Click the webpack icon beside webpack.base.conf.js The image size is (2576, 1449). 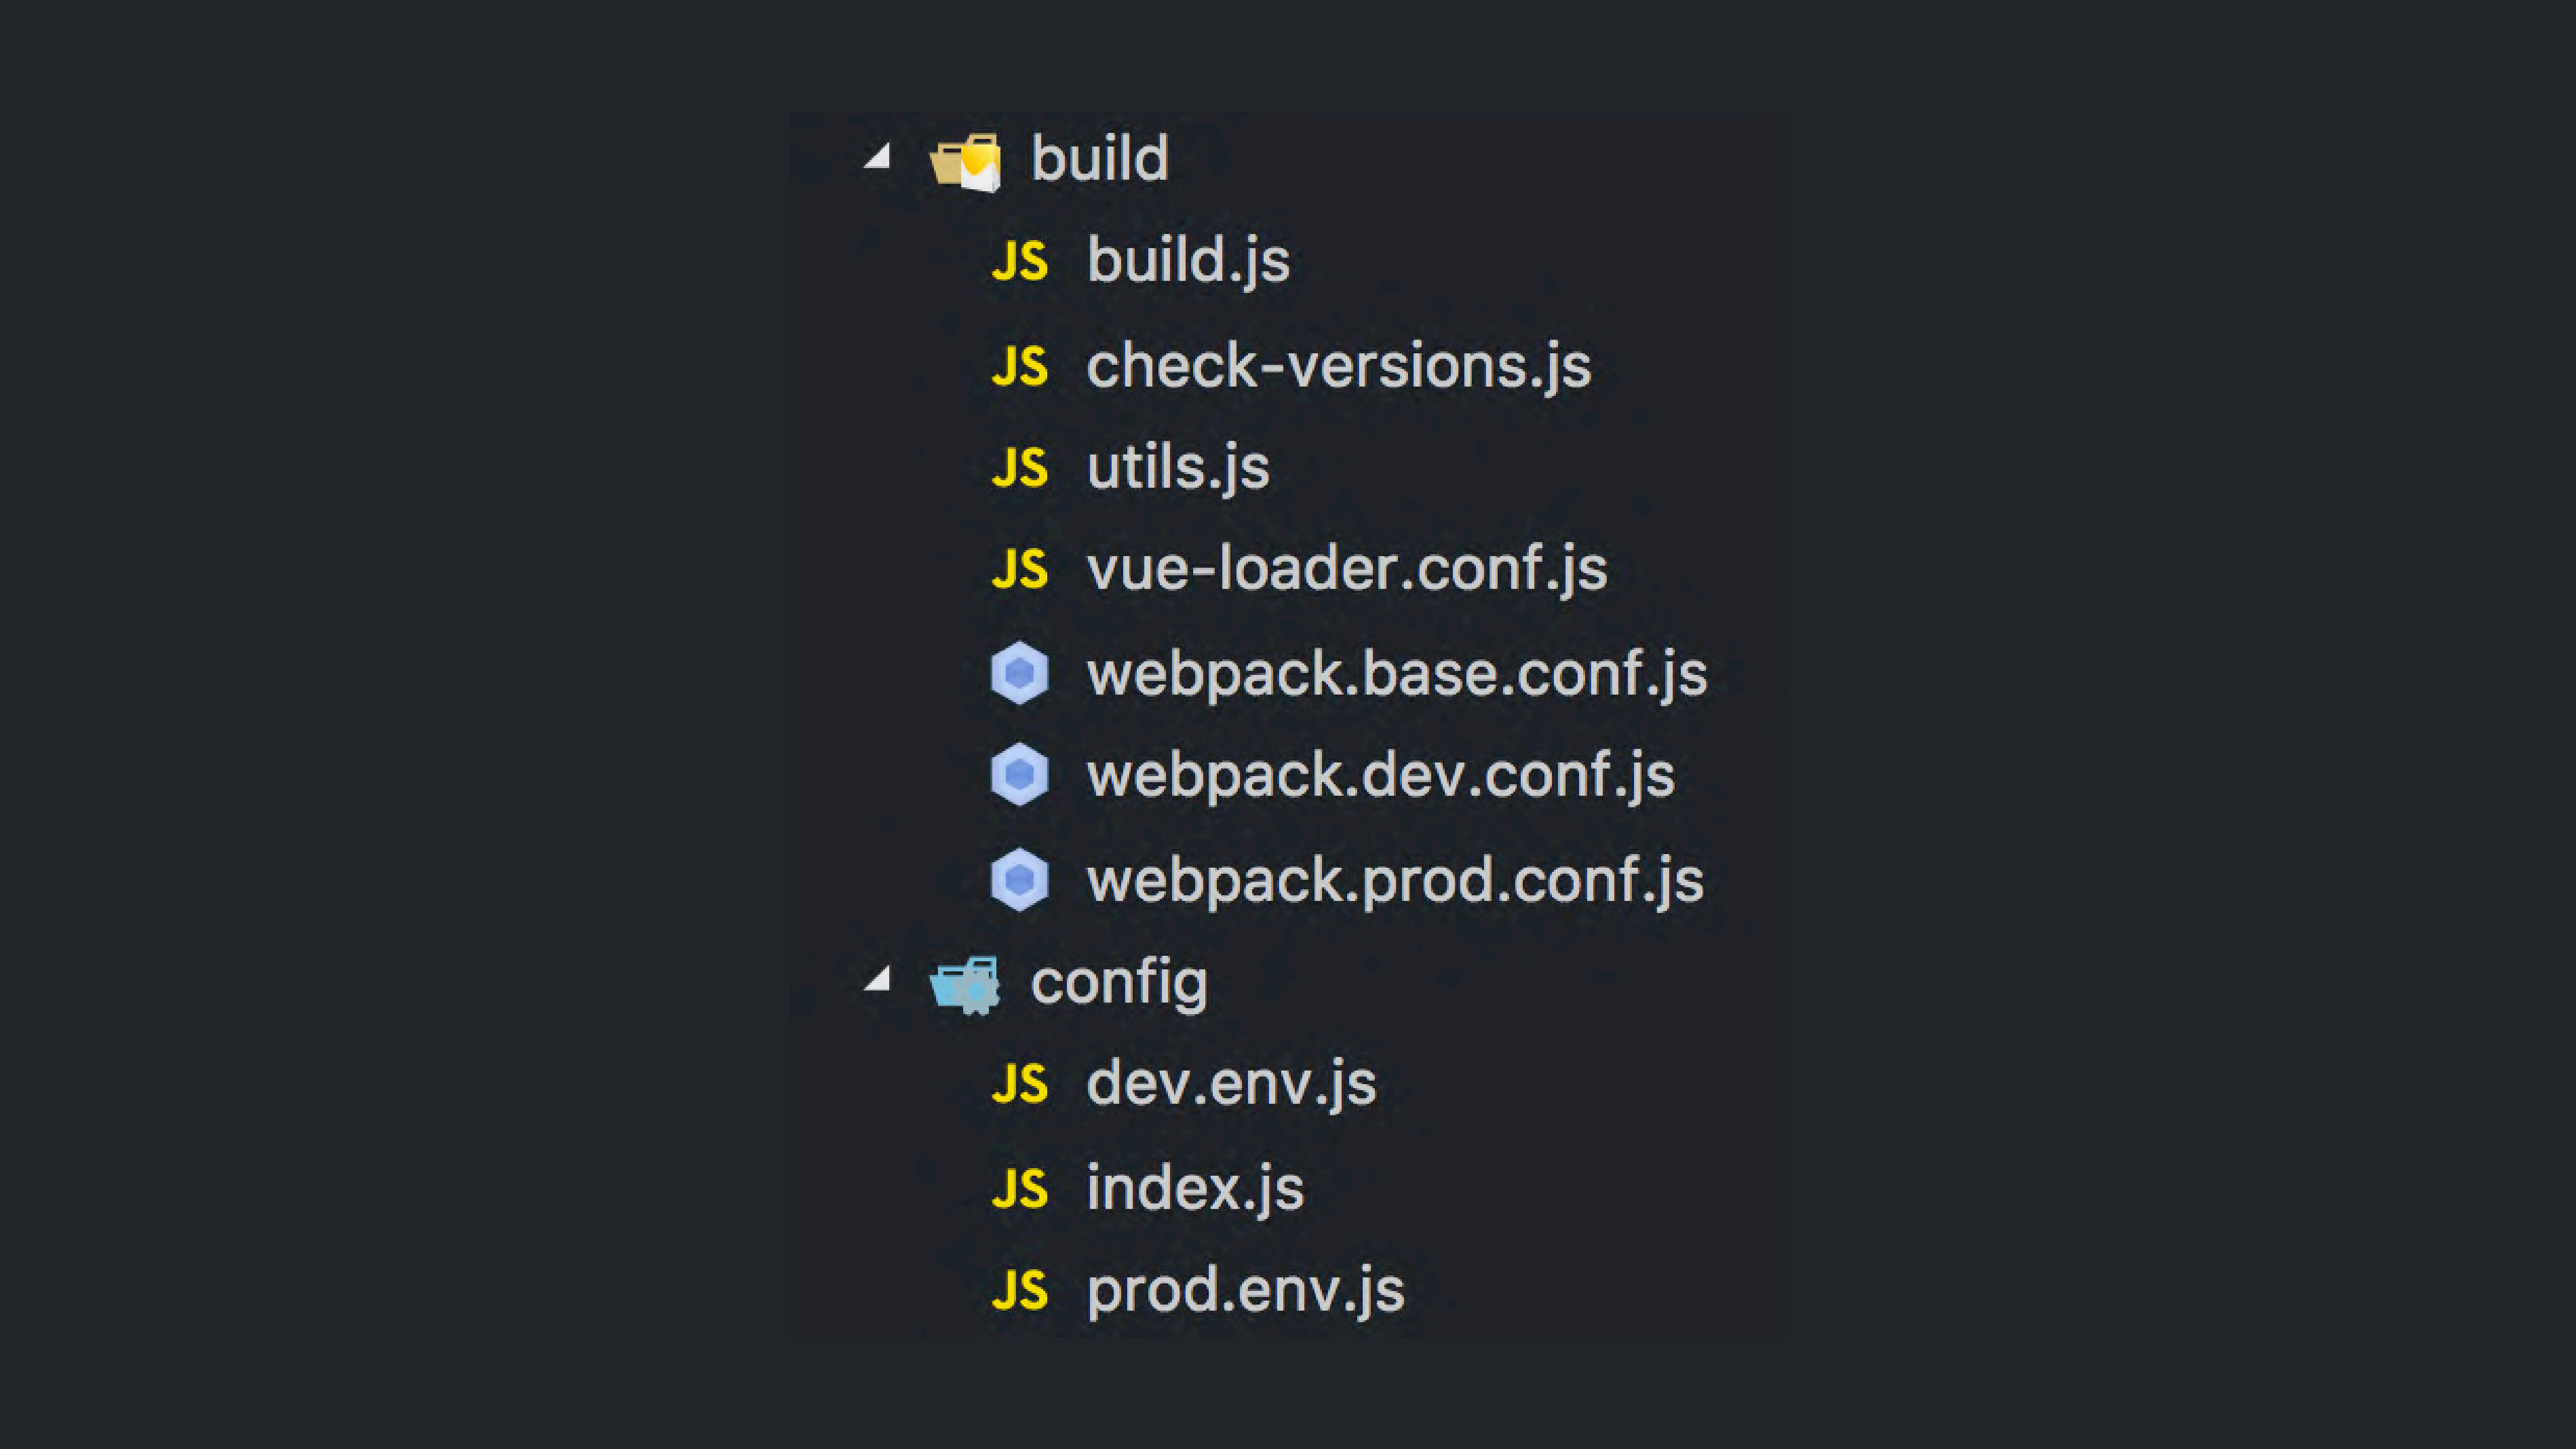(1019, 673)
